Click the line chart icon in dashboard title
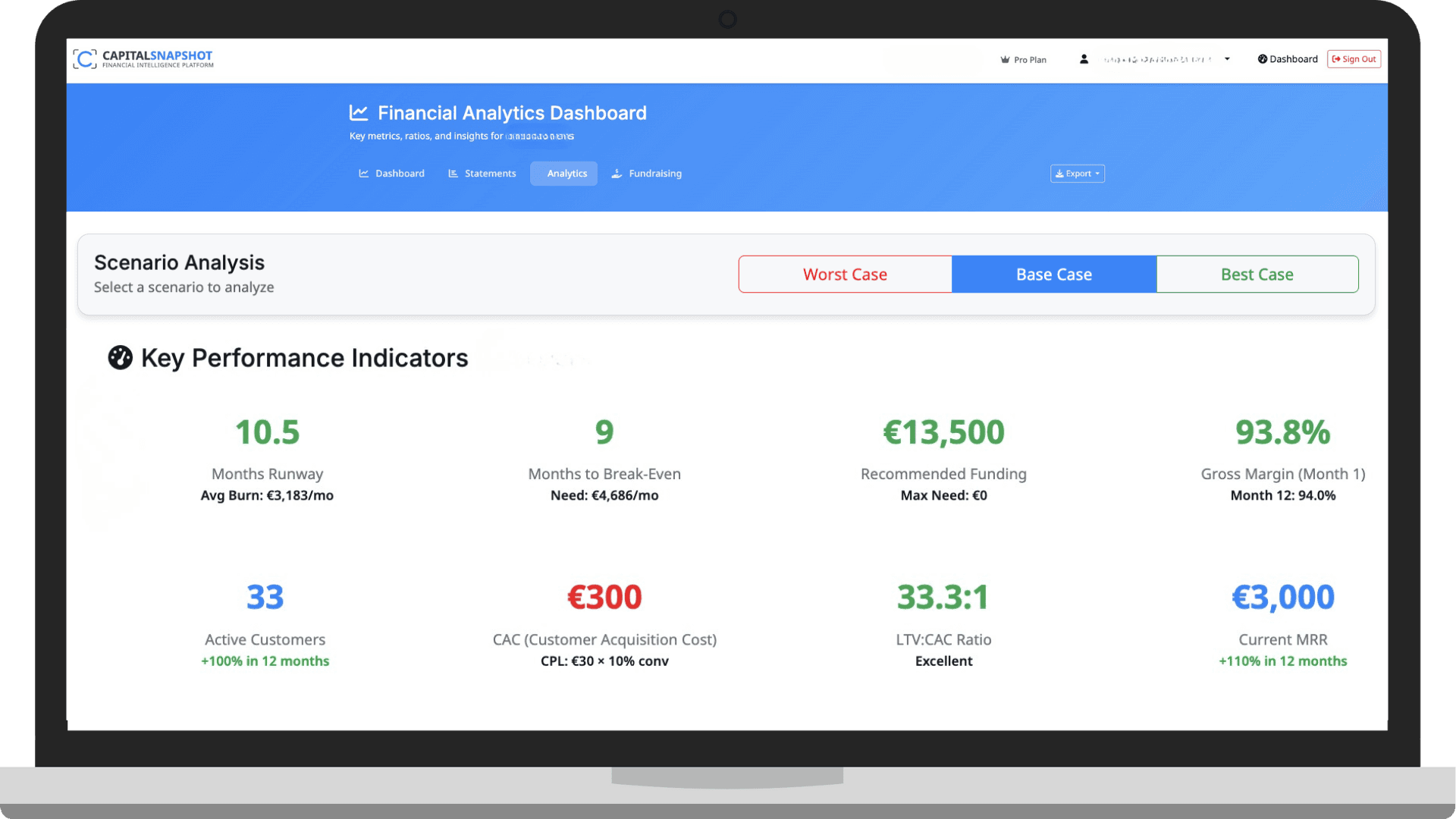This screenshot has width=1456, height=819. [359, 113]
